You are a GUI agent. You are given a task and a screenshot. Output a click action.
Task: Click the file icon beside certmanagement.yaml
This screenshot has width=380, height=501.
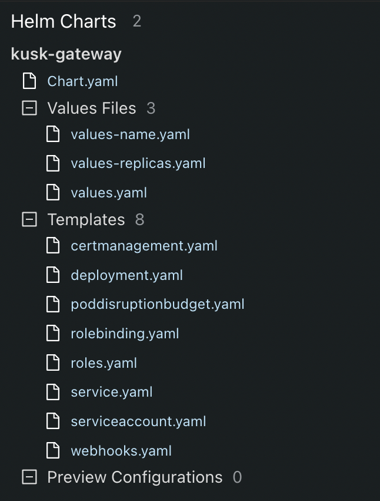click(53, 245)
